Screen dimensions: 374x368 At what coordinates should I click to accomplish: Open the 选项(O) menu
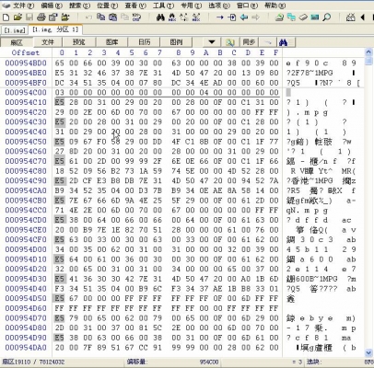tap(219, 6)
